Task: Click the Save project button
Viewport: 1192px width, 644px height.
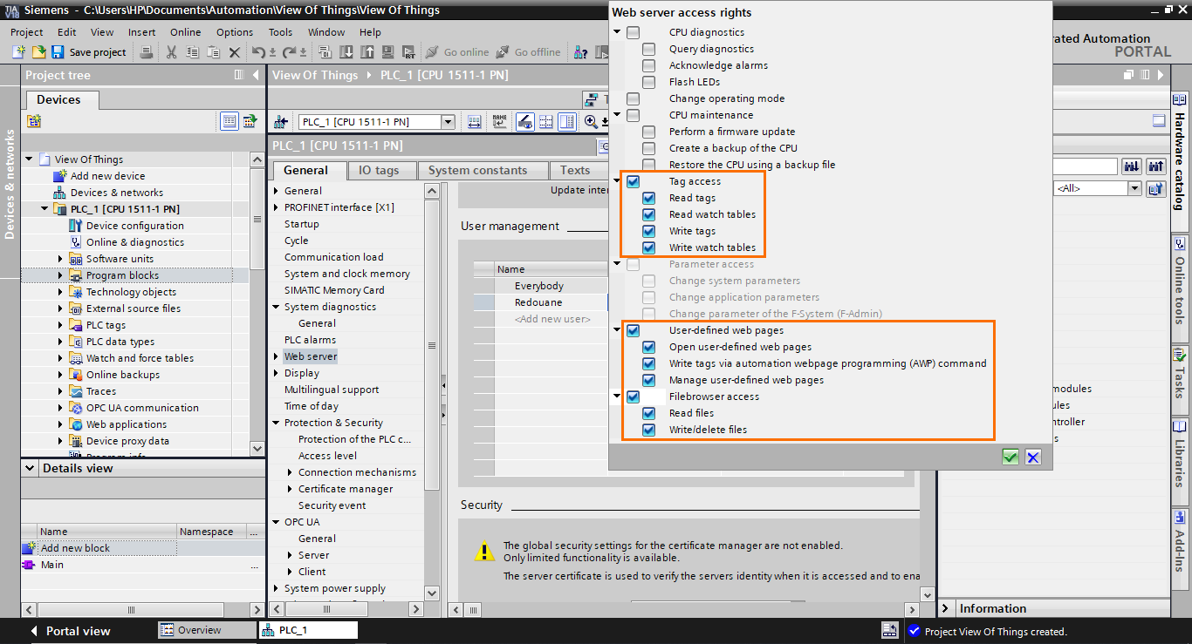Action: 89,52
